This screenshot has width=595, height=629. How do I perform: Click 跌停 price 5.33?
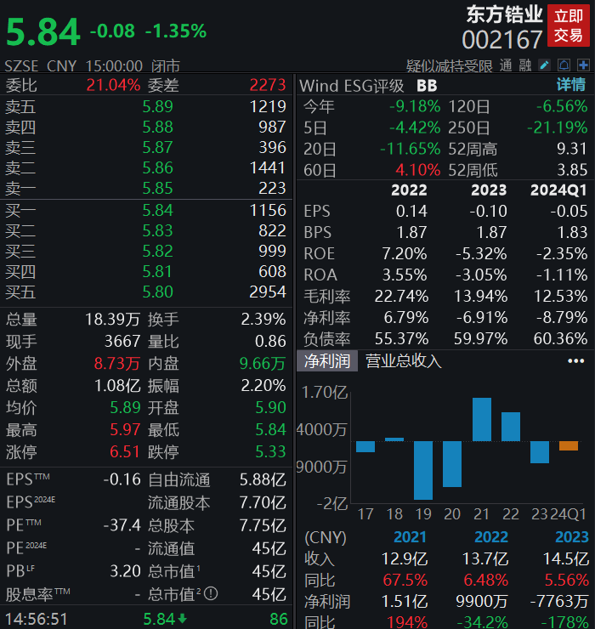tap(271, 452)
